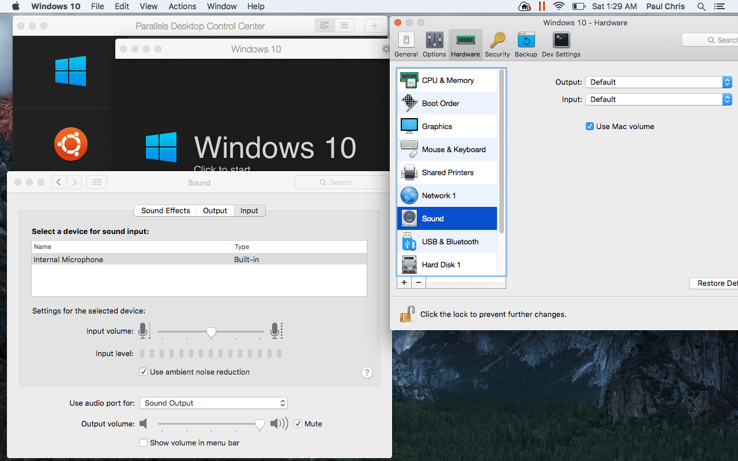The width and height of the screenshot is (738, 461).
Task: Go back in Sound preferences
Action: click(x=59, y=182)
